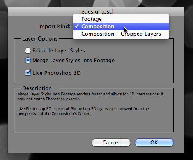Click the Layer Options group heading
The height and width of the screenshot is (160, 193).
pos(40,39)
